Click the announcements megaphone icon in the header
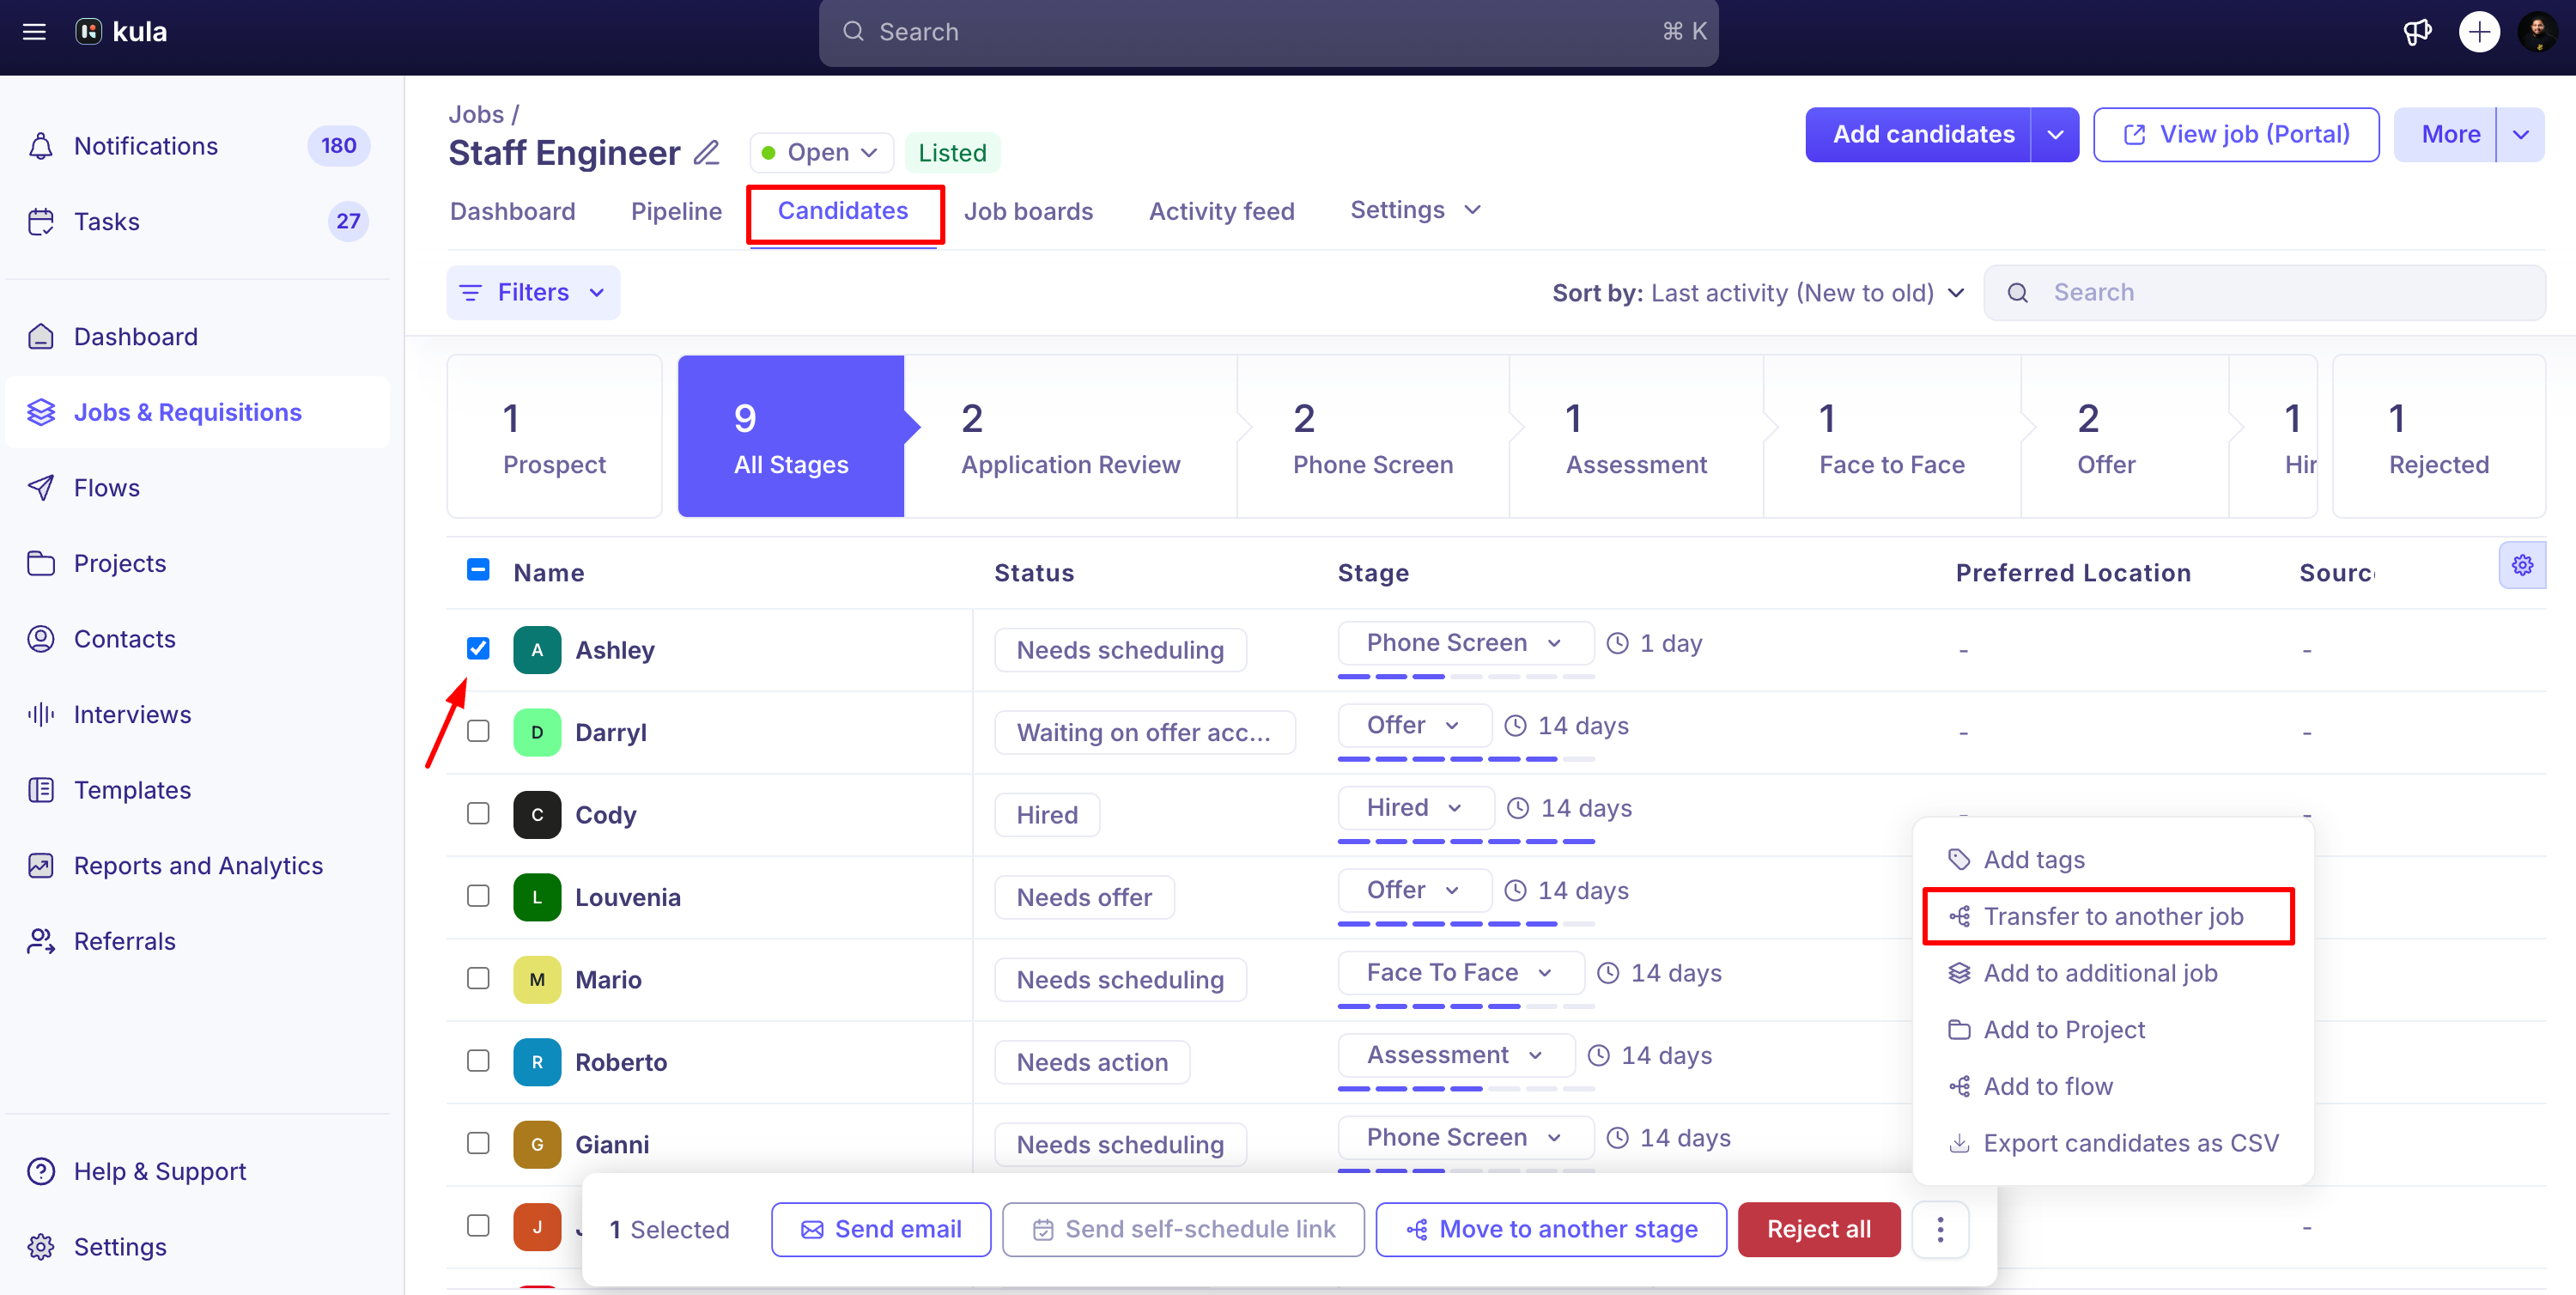 pyautogui.click(x=2417, y=31)
